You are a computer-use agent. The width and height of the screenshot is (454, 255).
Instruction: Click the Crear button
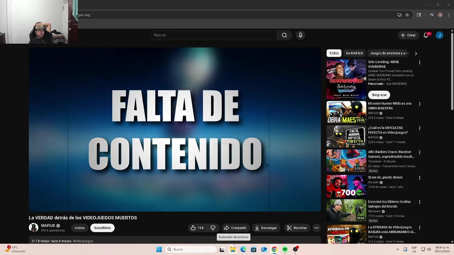click(x=408, y=35)
